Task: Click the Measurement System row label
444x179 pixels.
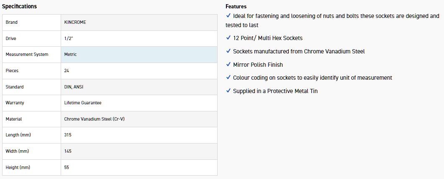Action: [27, 54]
